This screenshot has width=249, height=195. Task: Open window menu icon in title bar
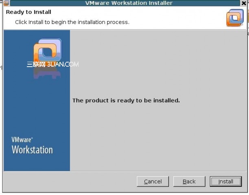(x=7, y=3)
